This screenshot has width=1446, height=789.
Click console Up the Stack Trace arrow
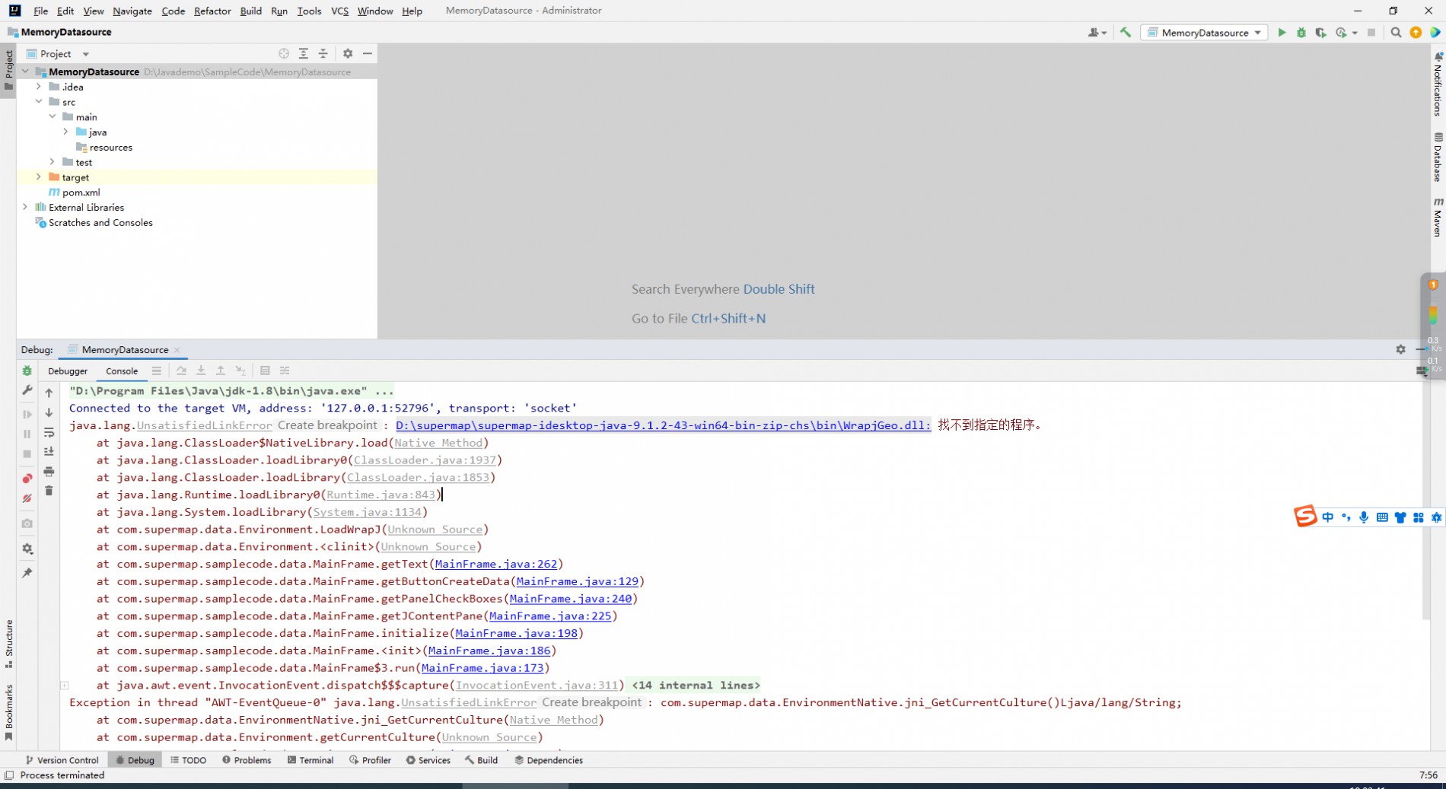coord(49,393)
